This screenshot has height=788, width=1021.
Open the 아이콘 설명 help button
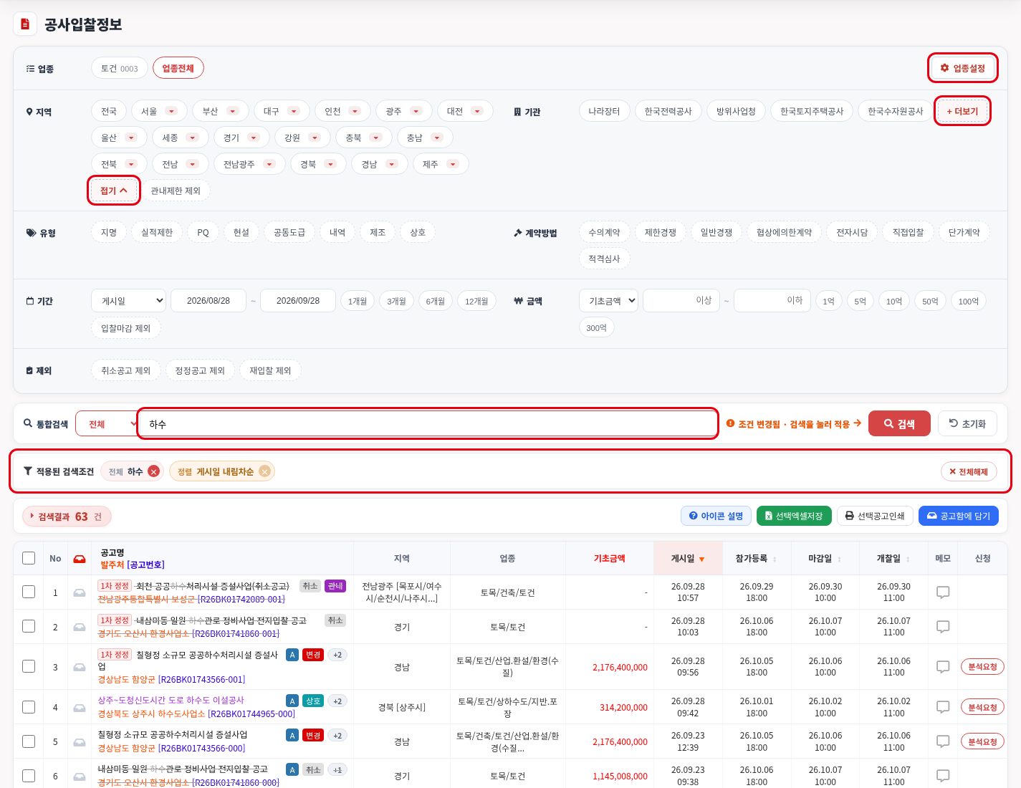(x=716, y=516)
